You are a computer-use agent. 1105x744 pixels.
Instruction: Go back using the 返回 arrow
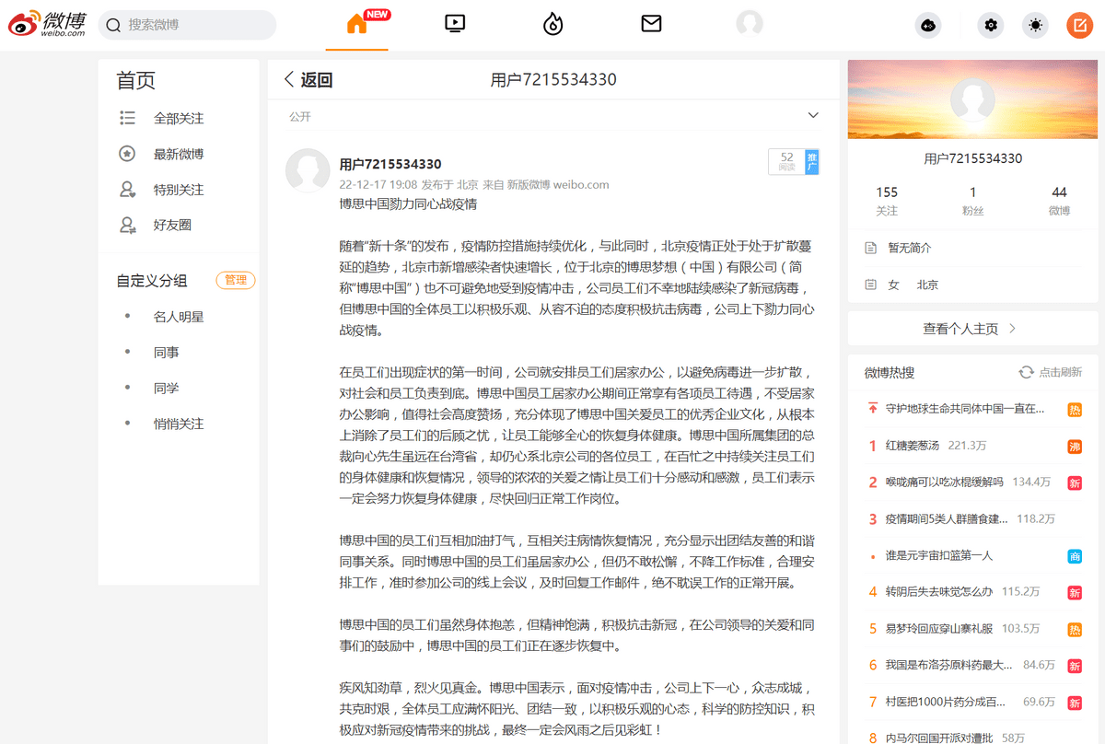coord(308,80)
